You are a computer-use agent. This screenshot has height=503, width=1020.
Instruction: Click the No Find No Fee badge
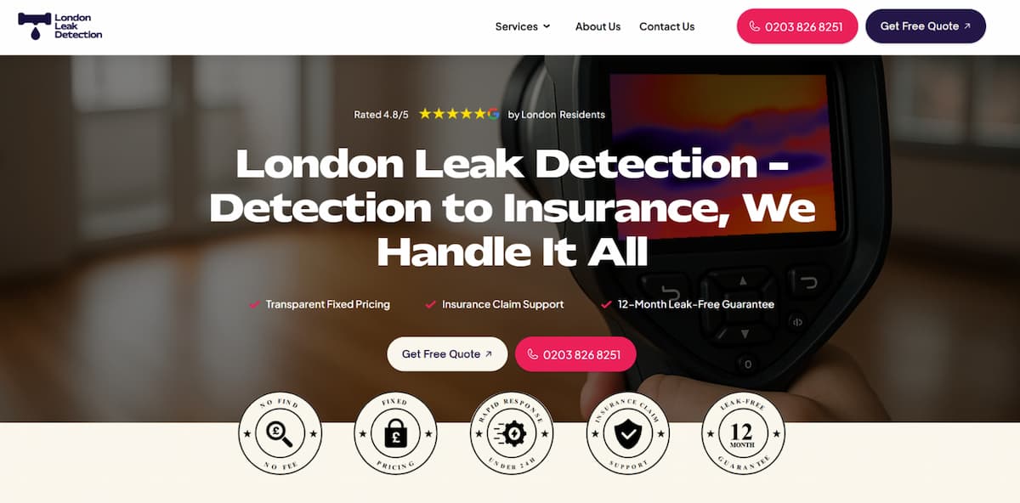coord(280,433)
